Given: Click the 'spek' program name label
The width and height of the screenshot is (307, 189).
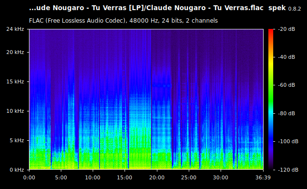Looking at the screenshot, I should click(x=277, y=8).
